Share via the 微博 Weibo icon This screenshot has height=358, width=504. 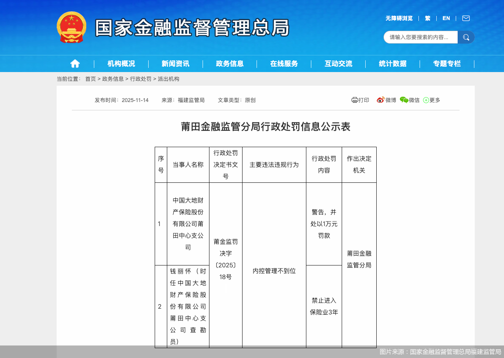pos(387,100)
